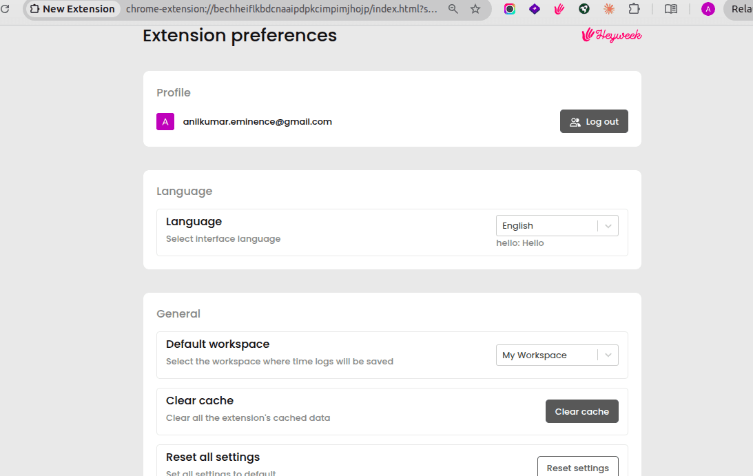The width and height of the screenshot is (753, 476).
Task: Open the Chrome profile avatar in toolbar
Action: pyautogui.click(x=708, y=9)
